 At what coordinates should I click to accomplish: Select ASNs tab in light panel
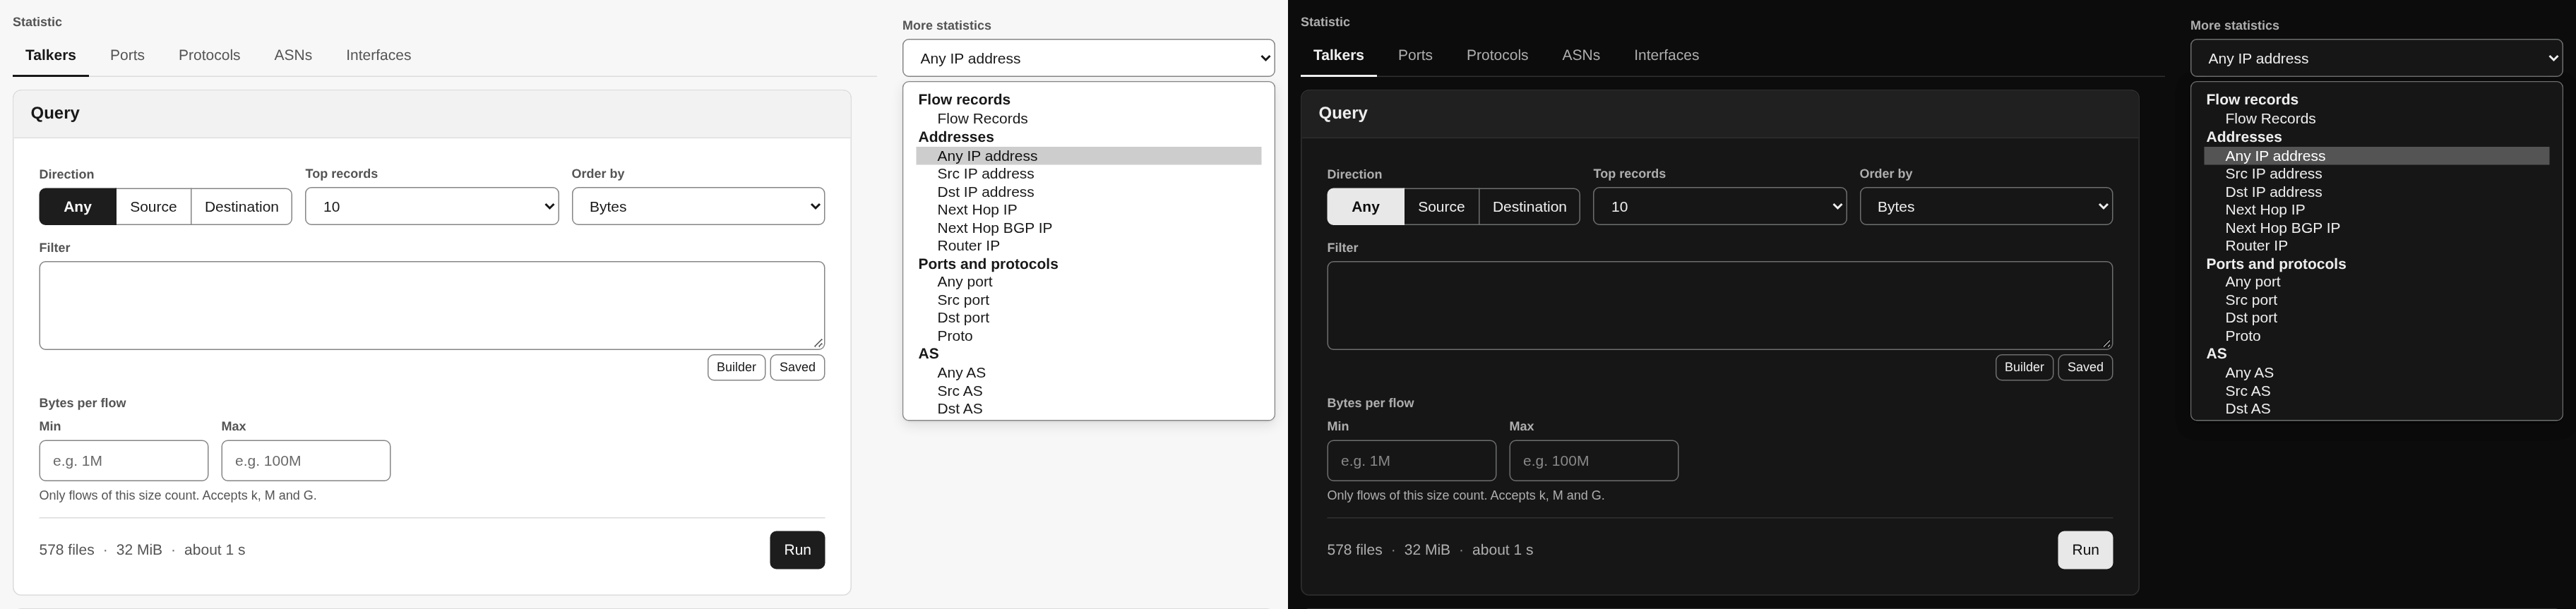pos(293,56)
